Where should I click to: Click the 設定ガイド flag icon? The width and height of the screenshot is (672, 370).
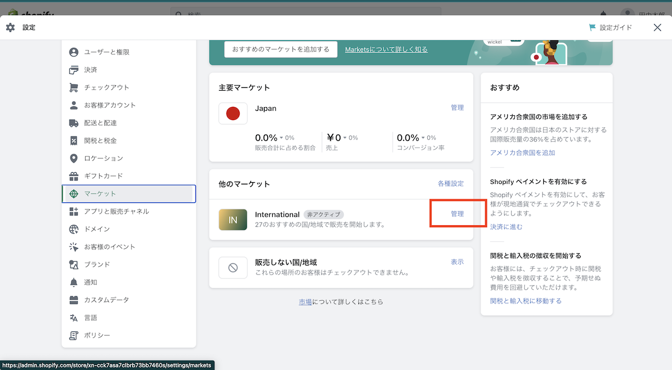click(592, 27)
